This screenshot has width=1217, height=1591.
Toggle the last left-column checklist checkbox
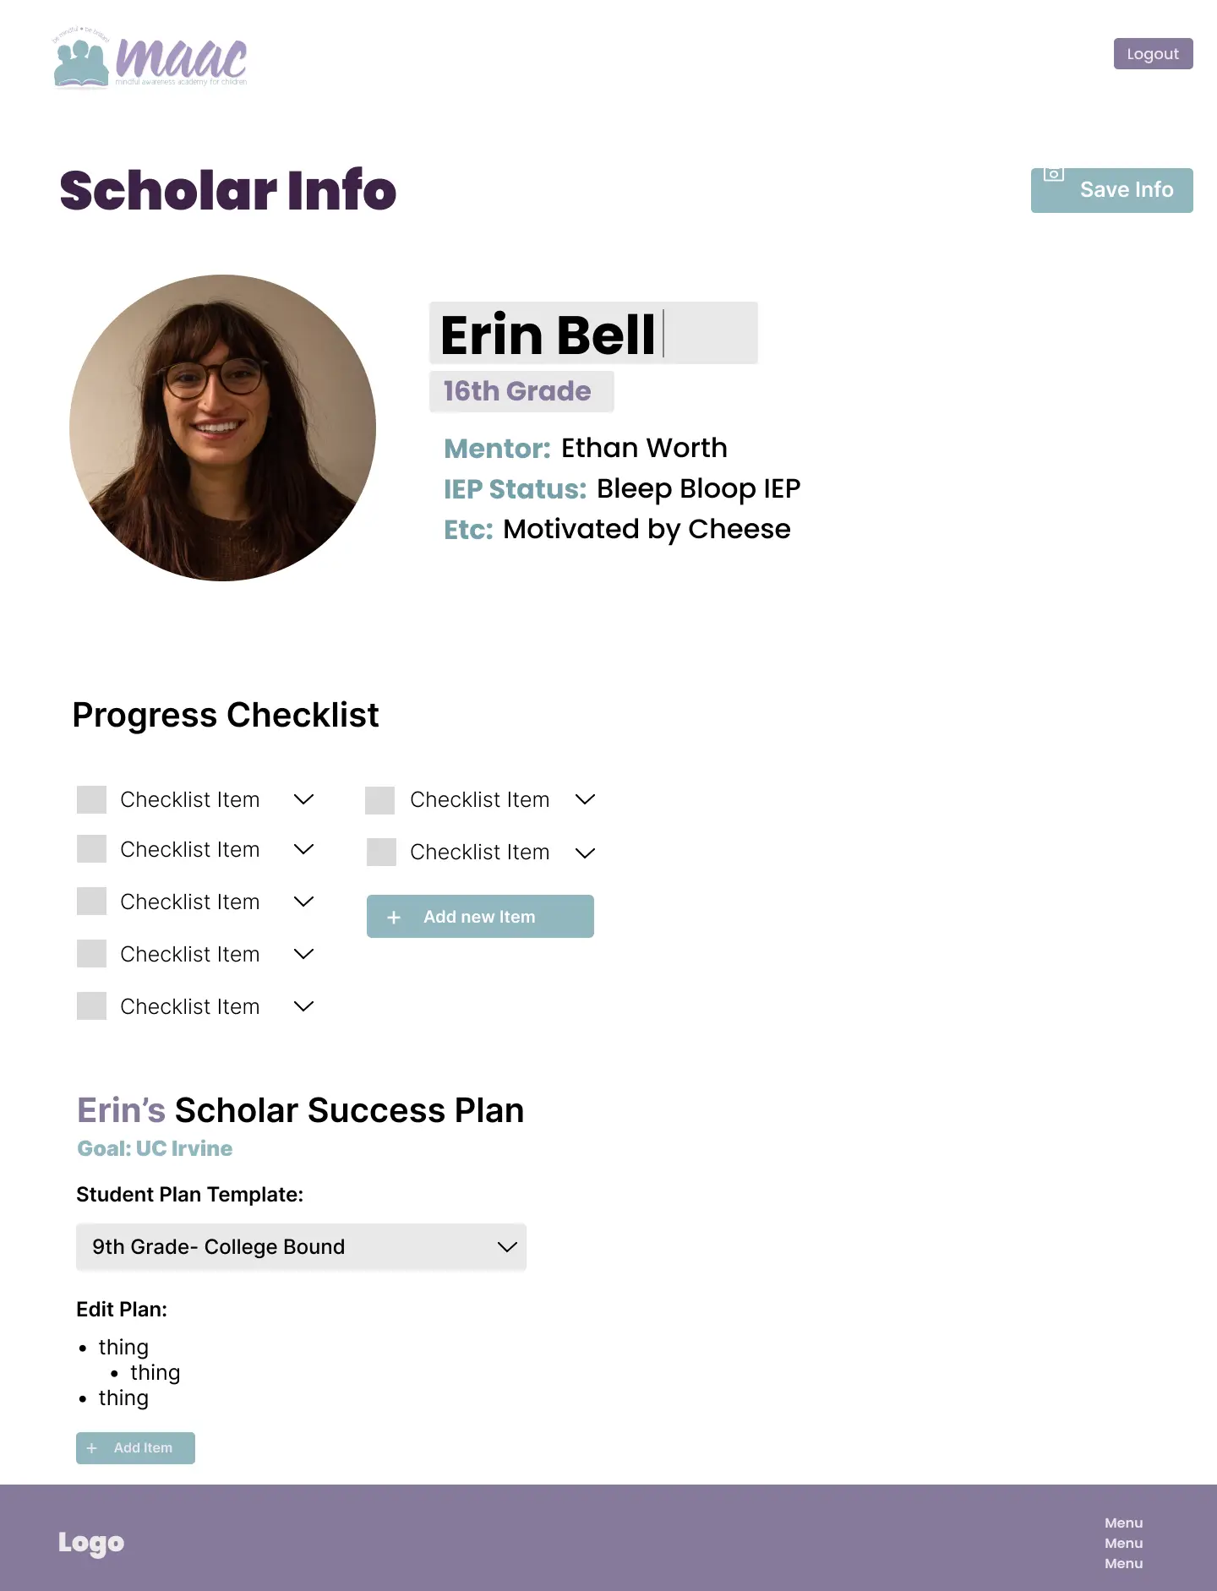pos(91,1006)
